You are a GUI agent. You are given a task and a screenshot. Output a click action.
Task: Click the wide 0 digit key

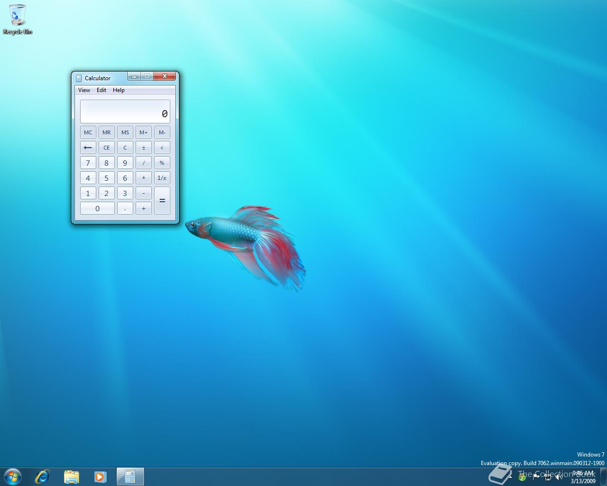point(97,208)
